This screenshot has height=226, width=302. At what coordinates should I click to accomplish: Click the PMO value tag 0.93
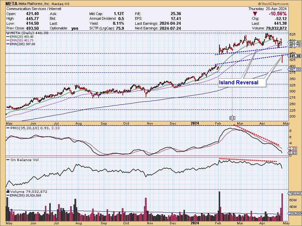pyautogui.click(x=293, y=153)
